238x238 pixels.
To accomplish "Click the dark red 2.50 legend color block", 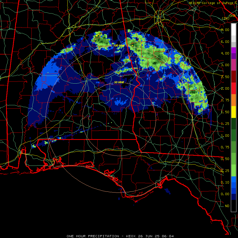I will pyautogui.click(x=234, y=76).
